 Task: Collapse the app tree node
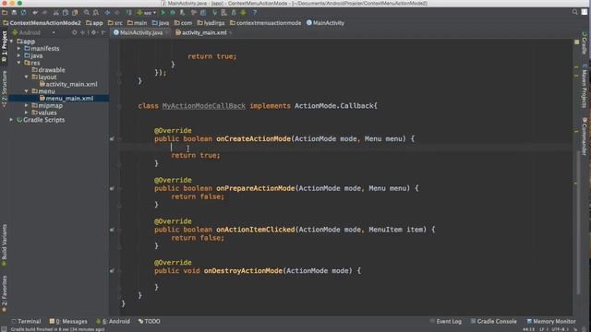(11, 41)
